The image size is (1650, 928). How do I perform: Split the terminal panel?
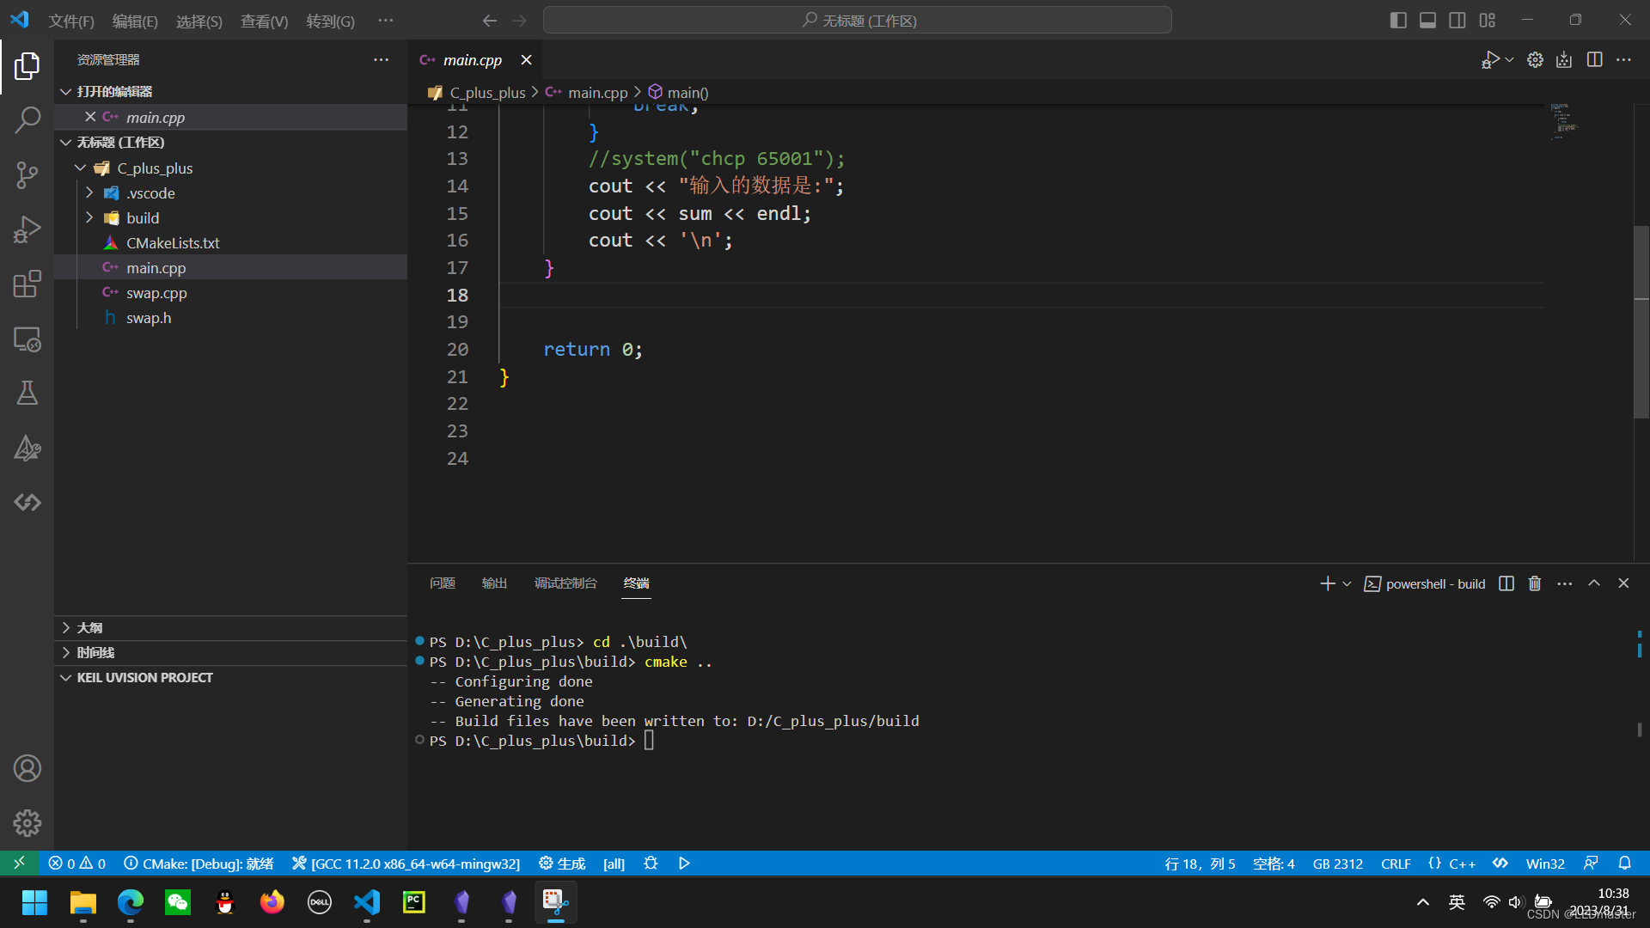(1506, 583)
